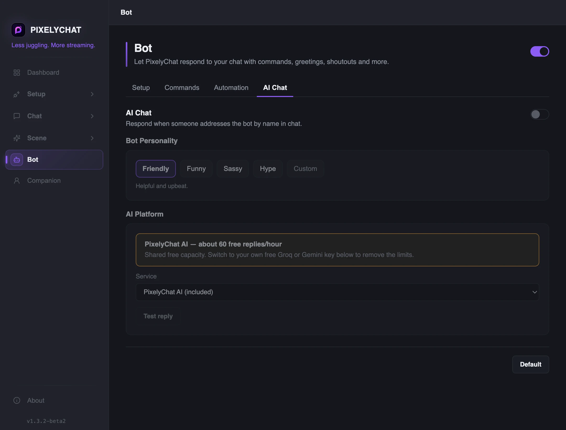Expand the Chat sidebar chevron

pyautogui.click(x=92, y=116)
